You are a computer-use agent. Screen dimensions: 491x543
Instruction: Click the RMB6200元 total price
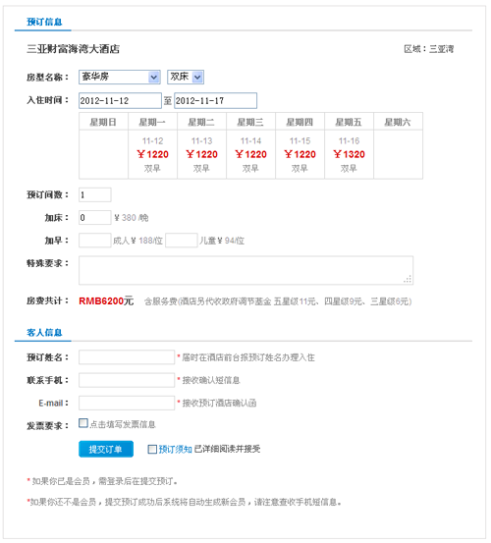pos(106,300)
